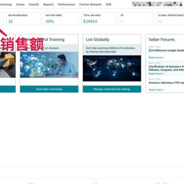This screenshot has width=184, height=184.
Task: Open the Buy Box Wins 95% card
Action: tap(61, 19)
